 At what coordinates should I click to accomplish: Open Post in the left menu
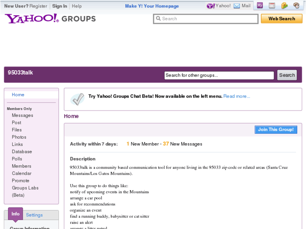coord(16,123)
